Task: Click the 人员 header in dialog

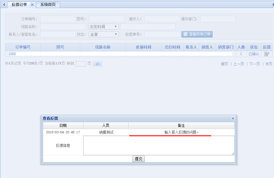Action: pos(106,125)
